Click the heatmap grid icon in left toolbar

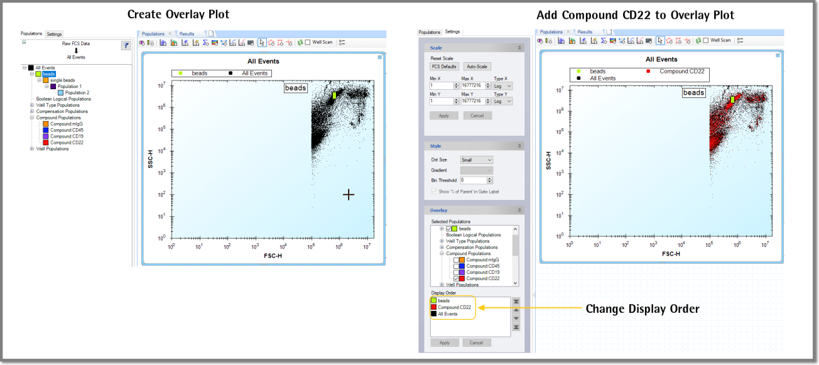click(x=215, y=43)
